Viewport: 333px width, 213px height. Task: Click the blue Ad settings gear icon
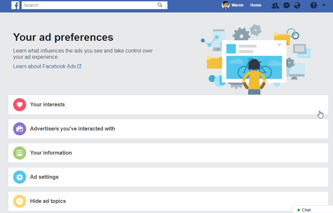(x=20, y=177)
